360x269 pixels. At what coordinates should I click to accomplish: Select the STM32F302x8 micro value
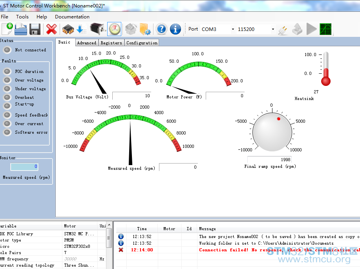pos(77,246)
